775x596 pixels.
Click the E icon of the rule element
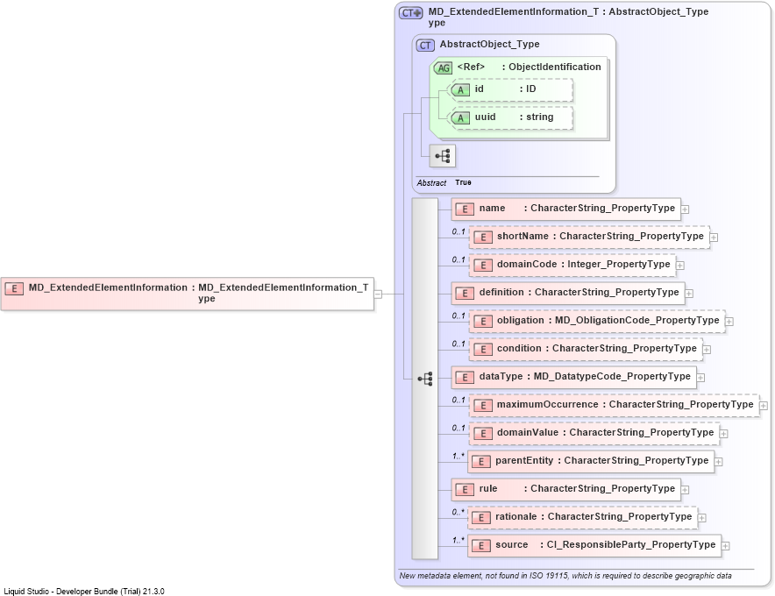pos(465,490)
